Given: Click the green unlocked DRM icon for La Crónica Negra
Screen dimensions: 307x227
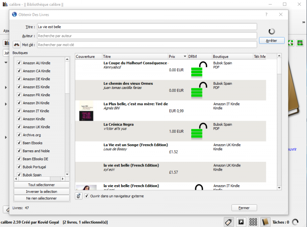Looking at the screenshot, I should [x=196, y=131].
